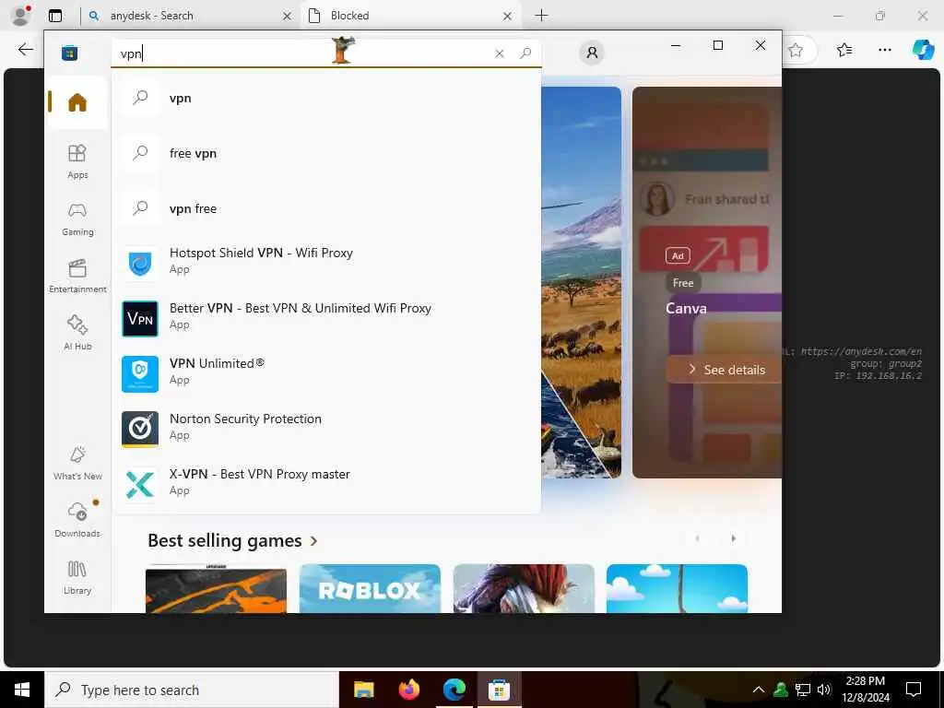
Task: Open the orange-black game thumbnail
Action: 216,588
